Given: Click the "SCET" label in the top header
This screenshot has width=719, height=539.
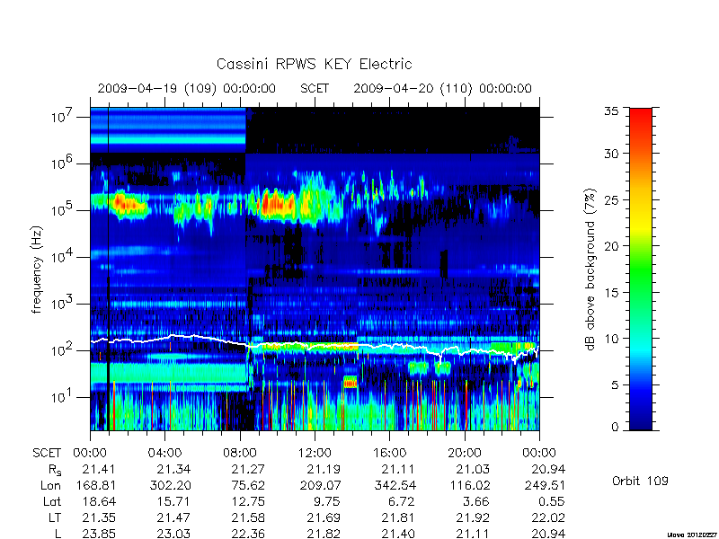Looking at the screenshot, I should pyautogui.click(x=315, y=88).
